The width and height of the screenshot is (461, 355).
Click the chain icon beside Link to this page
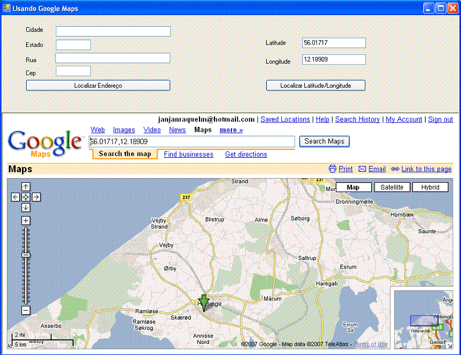395,169
